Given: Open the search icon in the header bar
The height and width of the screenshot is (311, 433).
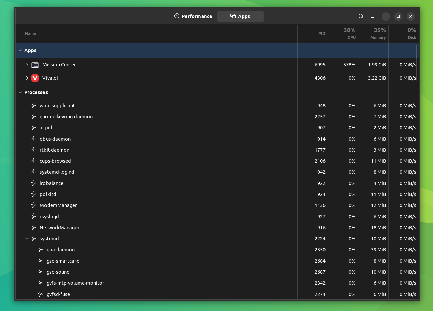Looking at the screenshot, I should point(361,16).
